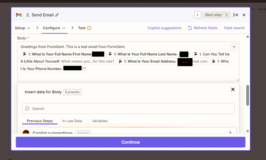
Task: Open Field search
Action: 234,28
